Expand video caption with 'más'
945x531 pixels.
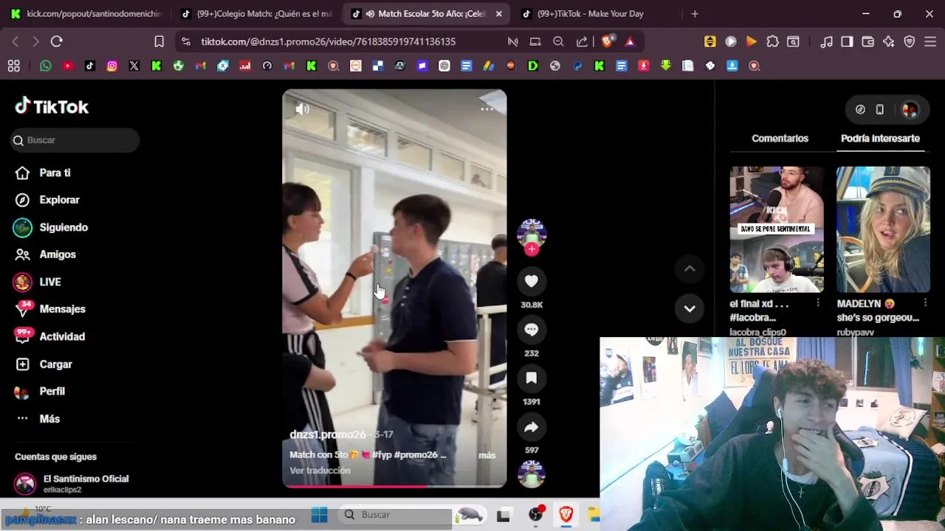487,455
